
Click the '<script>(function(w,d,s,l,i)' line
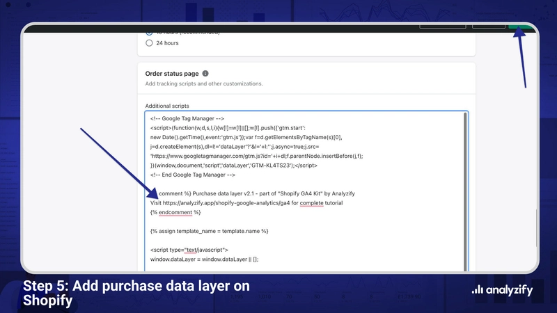coord(228,128)
